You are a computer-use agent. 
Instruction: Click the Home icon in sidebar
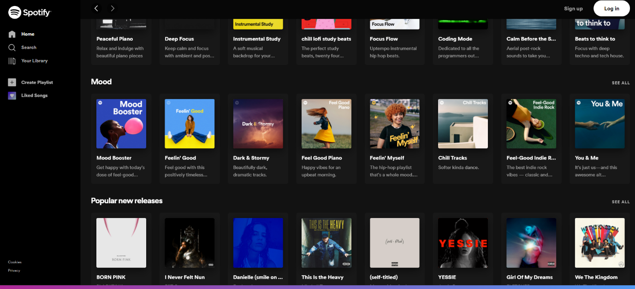click(12, 34)
